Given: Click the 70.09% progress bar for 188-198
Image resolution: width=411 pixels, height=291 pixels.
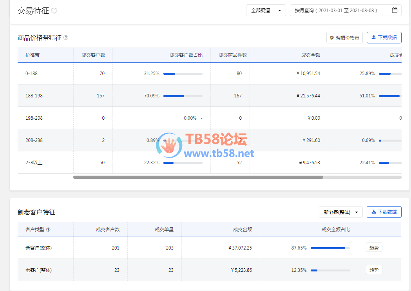Looking at the screenshot, I should click(x=183, y=96).
